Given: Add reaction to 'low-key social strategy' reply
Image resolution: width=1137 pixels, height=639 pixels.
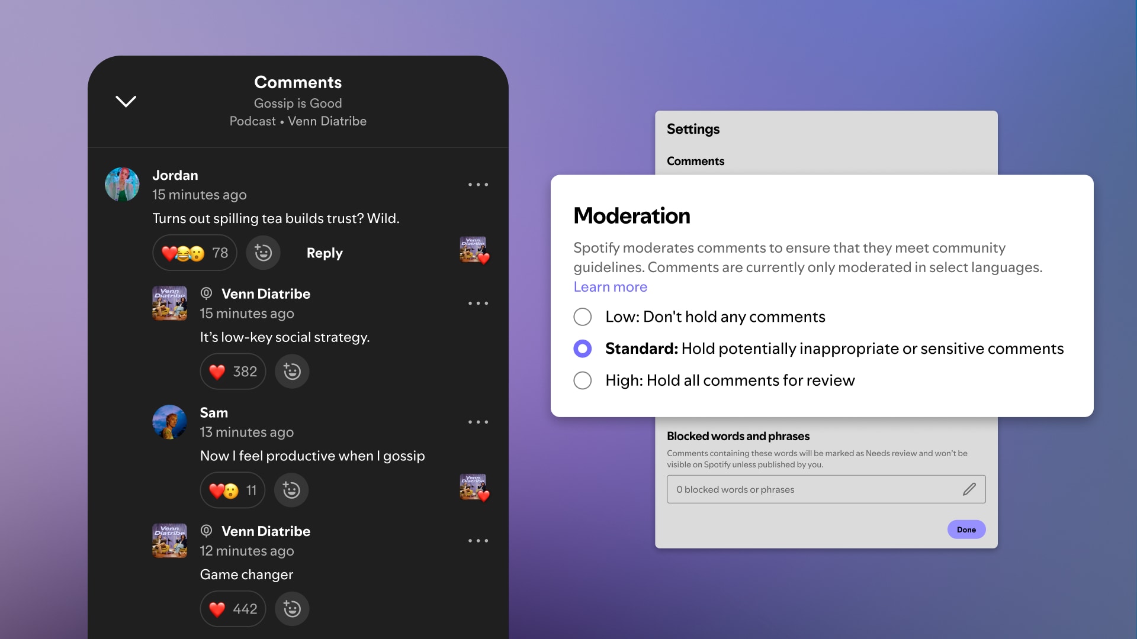Looking at the screenshot, I should (292, 372).
